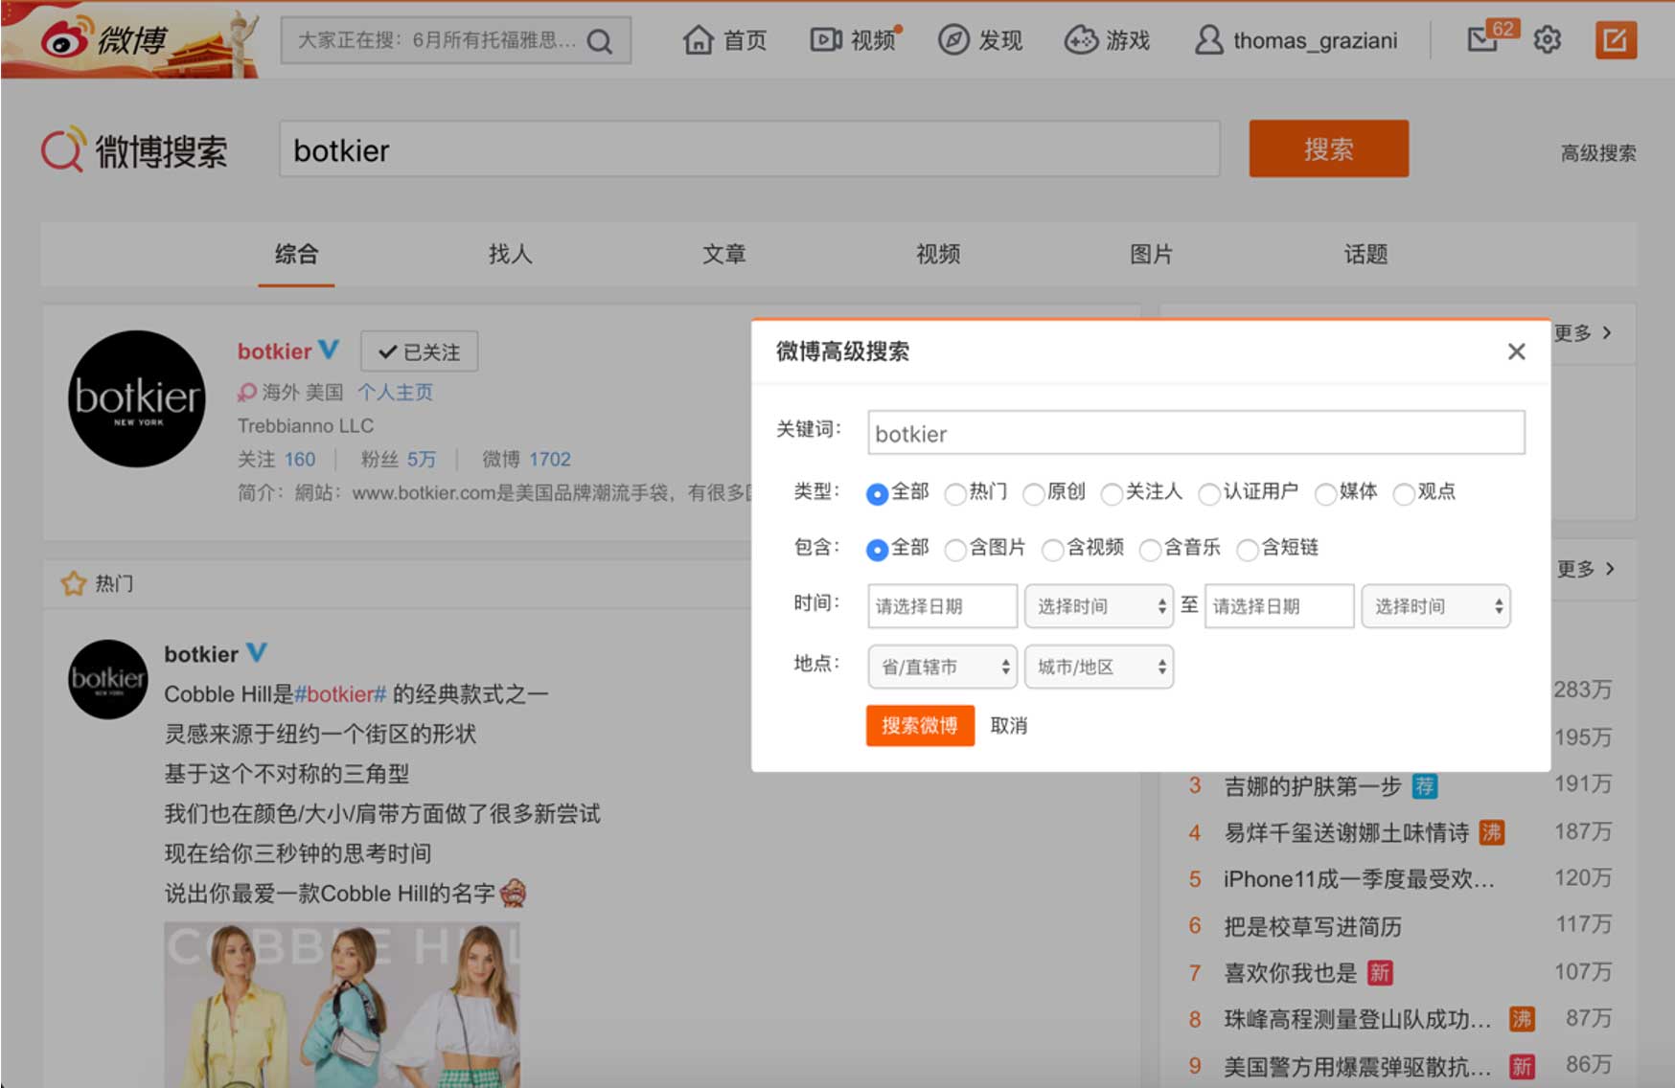The height and width of the screenshot is (1088, 1675).
Task: Open trending topic iPhone11成一季度最受欢
Action: 1358,879
